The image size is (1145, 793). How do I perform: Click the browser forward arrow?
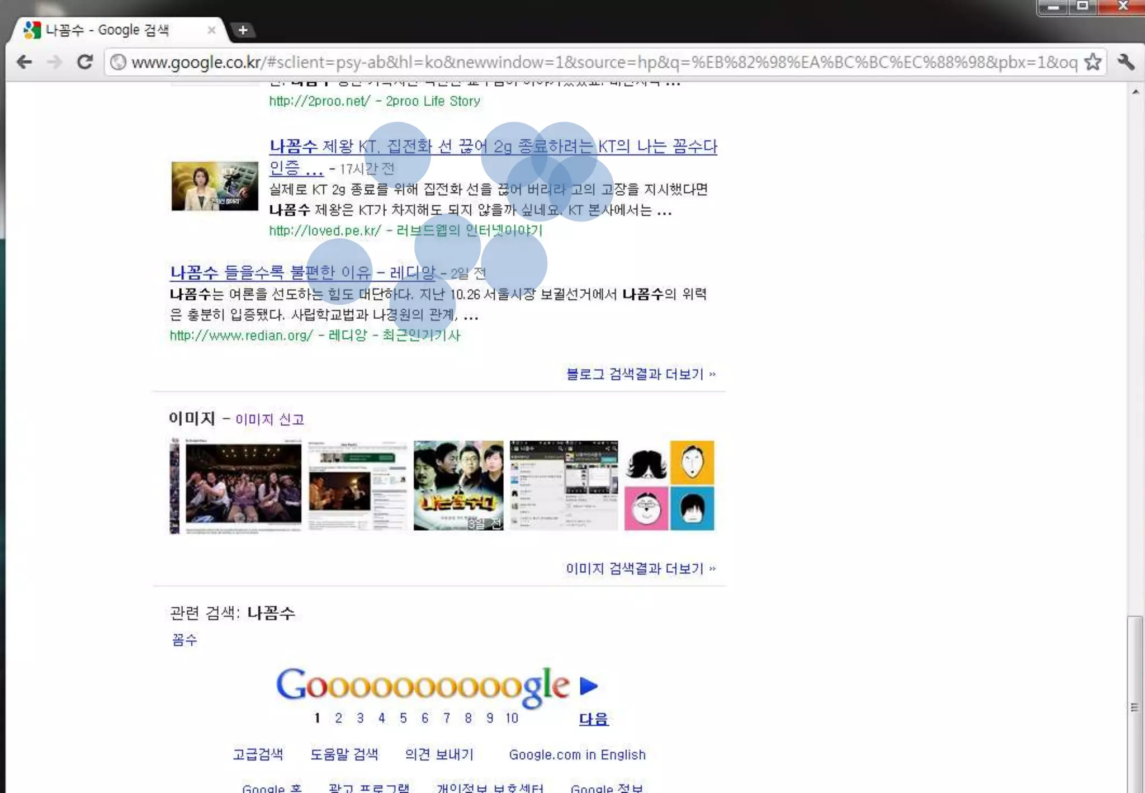click(x=54, y=62)
